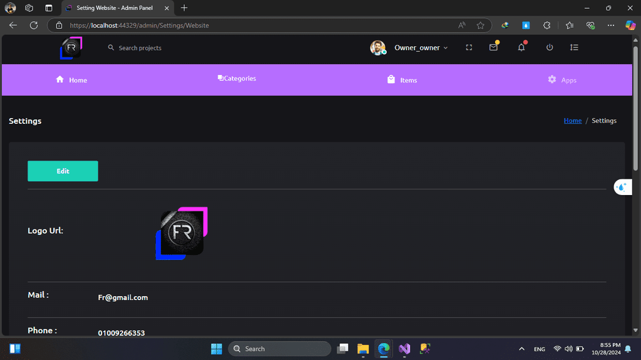Viewport: 641px width, 360px height.
Task: Show hidden tray icons chevron
Action: point(521,349)
